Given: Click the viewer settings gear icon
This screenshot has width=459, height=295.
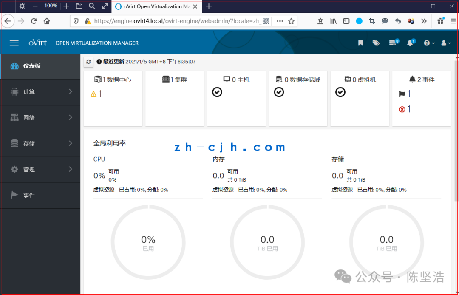Looking at the screenshot, I should pyautogui.click(x=22, y=6).
